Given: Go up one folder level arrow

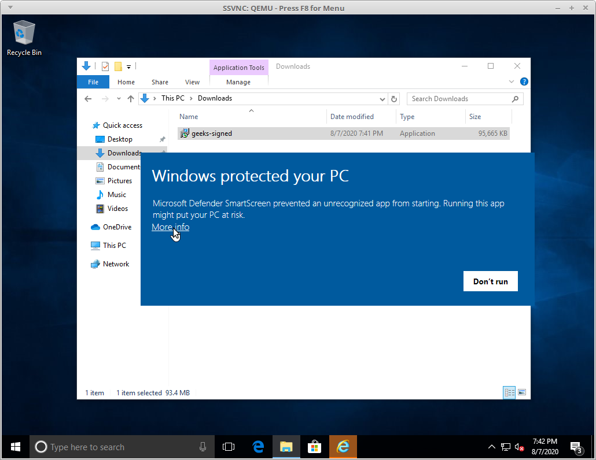Looking at the screenshot, I should click(131, 99).
